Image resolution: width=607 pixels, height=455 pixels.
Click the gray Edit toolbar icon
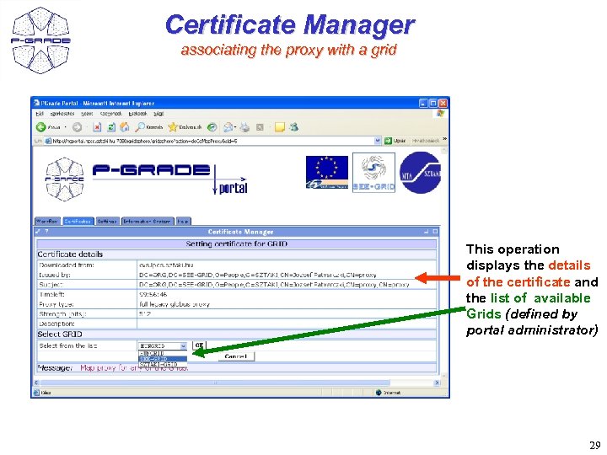coord(260,127)
